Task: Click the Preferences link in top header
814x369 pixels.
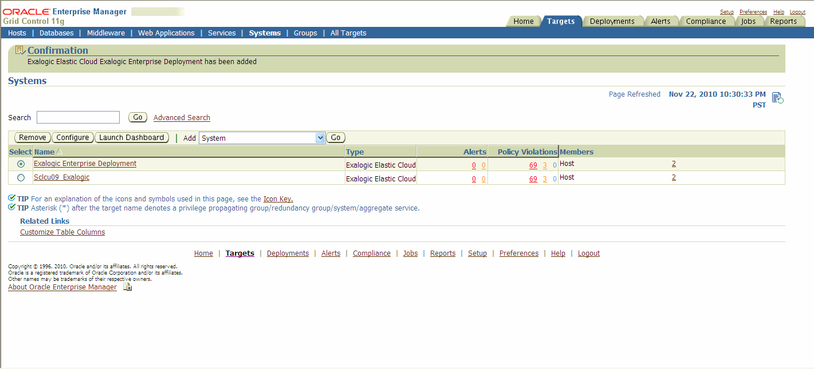Action: (753, 12)
